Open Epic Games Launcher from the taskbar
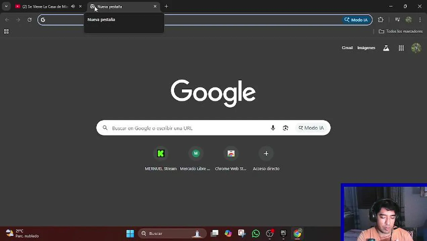This screenshot has height=241, width=427. (x=283, y=233)
